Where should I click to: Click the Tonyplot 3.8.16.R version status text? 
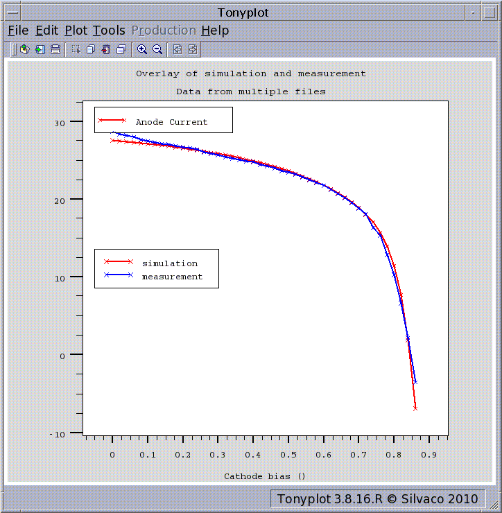tap(378, 499)
